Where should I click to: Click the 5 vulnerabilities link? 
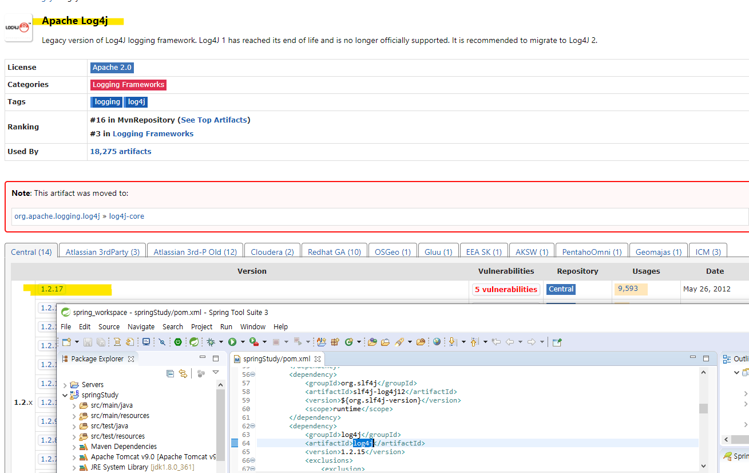(506, 289)
